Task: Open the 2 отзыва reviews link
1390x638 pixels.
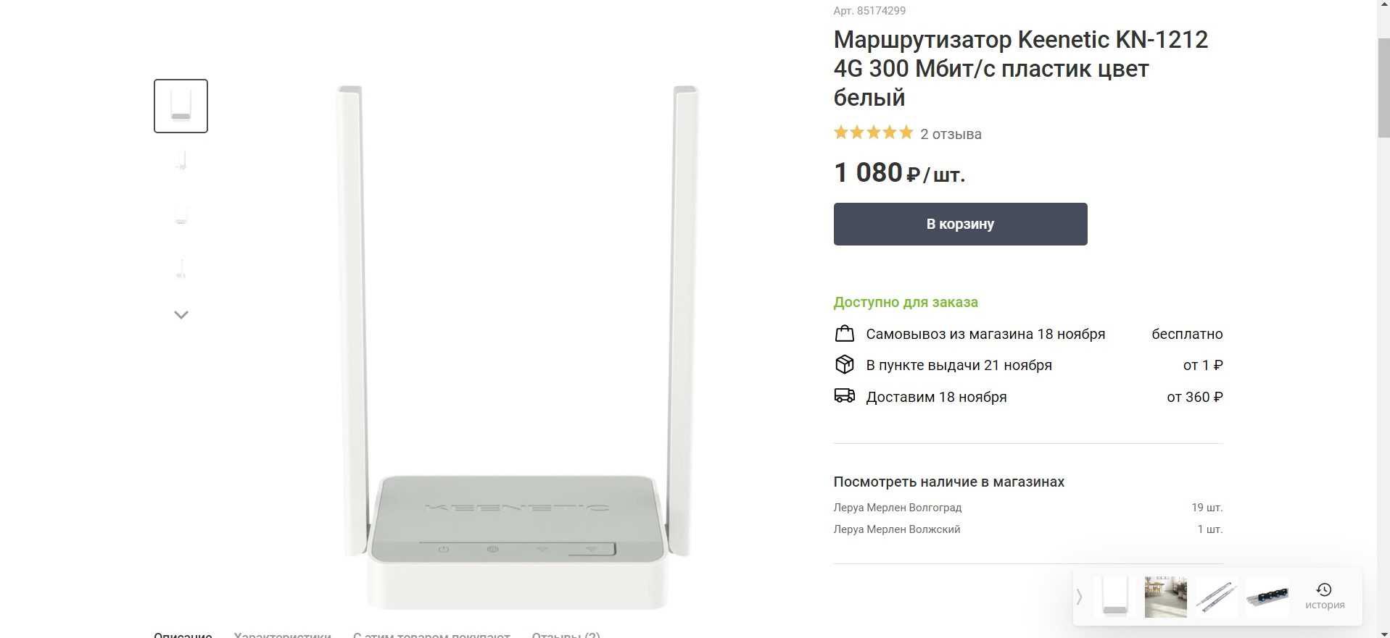Action: [x=951, y=134]
